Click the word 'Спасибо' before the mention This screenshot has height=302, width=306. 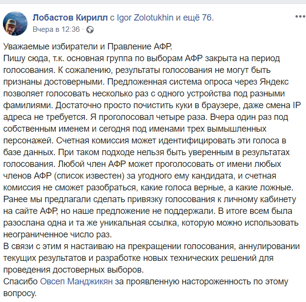(x=21, y=281)
